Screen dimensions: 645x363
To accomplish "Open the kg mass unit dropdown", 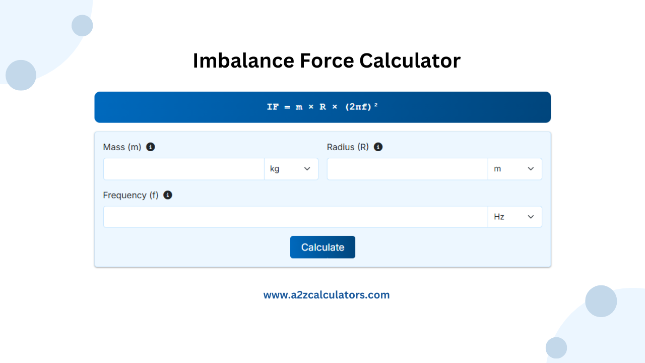I will point(291,168).
